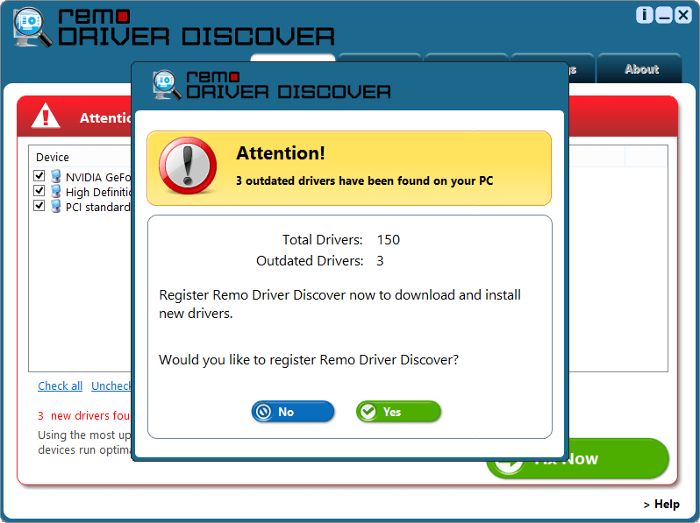
Task: Click the info icon in title bar
Action: point(644,15)
